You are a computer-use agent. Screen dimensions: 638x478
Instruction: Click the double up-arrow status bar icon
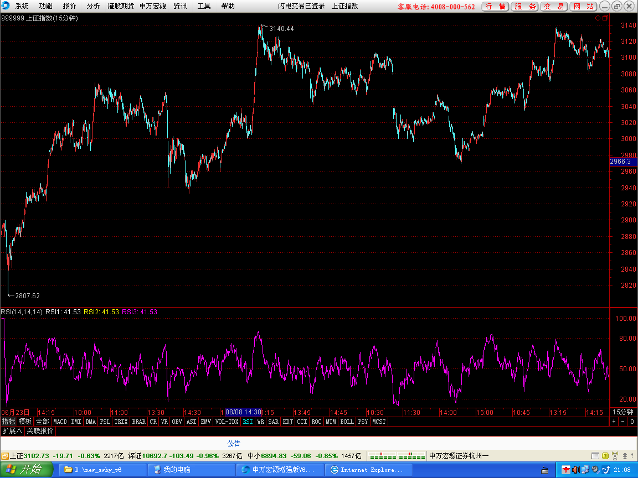[x=625, y=456]
